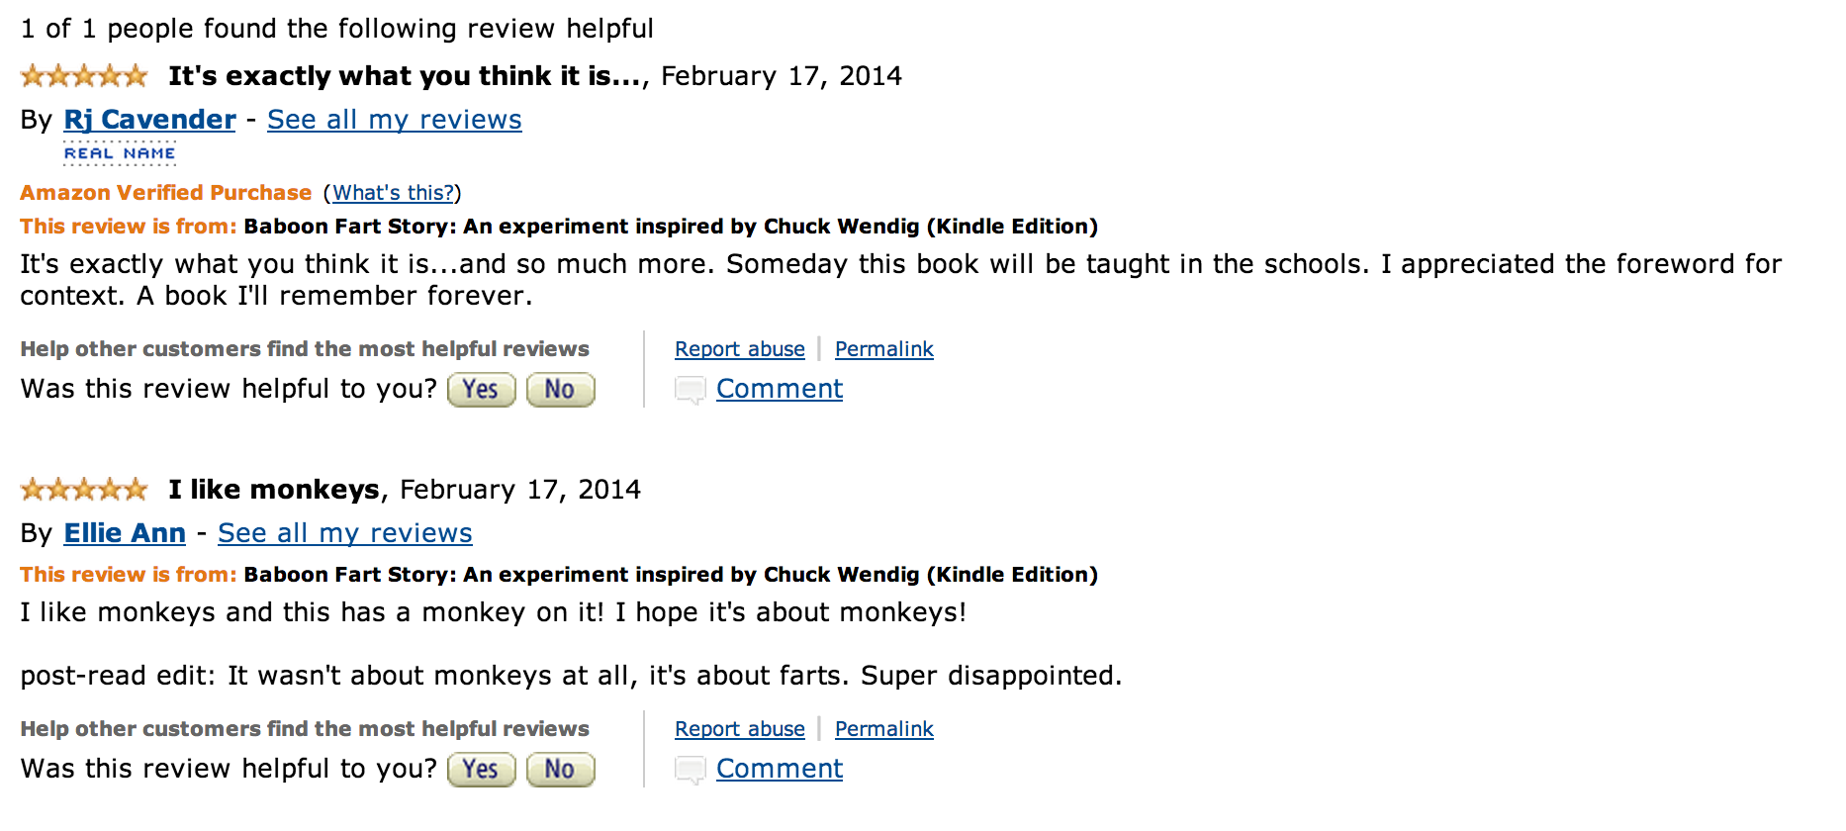View all reviews by Rj Cavender
1846x831 pixels.
click(x=394, y=120)
